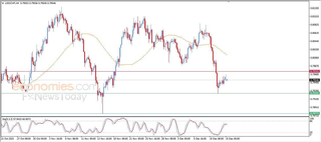This screenshot has width=321, height=142.
Task: Click the 22 Oct 2025 date label
Action: coord(8,138)
